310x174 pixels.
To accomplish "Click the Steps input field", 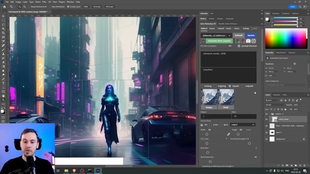I will tap(244, 116).
